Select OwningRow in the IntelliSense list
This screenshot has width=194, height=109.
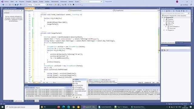[79, 87]
